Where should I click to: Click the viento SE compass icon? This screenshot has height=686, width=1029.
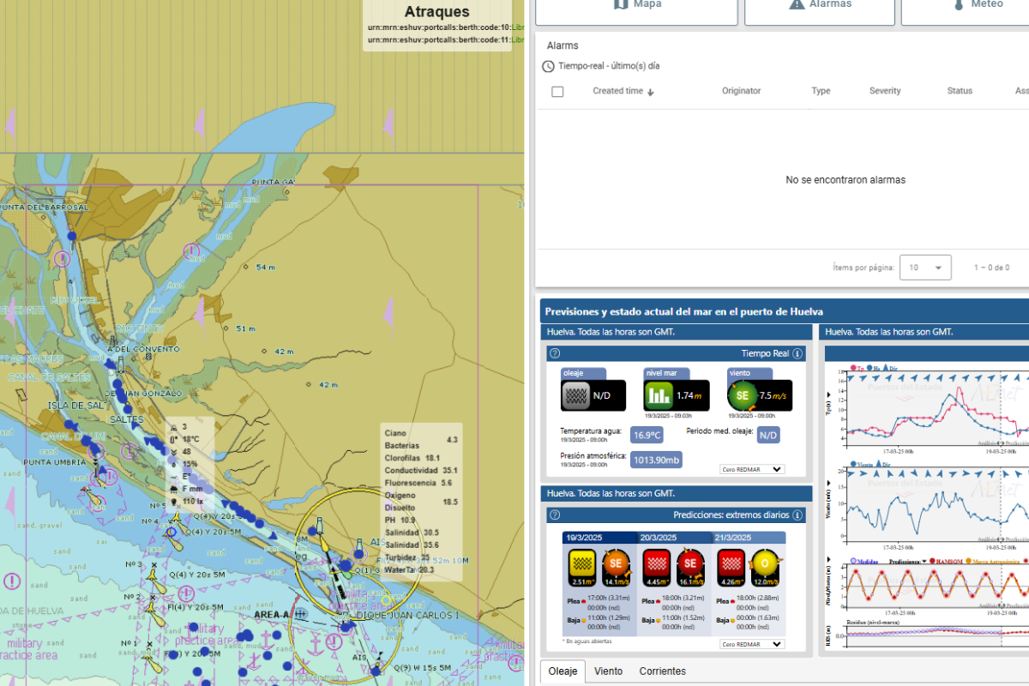742,395
